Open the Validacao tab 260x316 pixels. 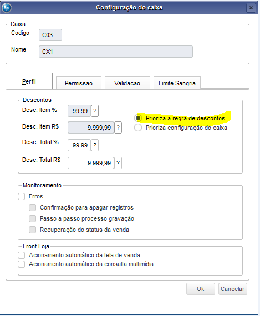[x=128, y=83]
